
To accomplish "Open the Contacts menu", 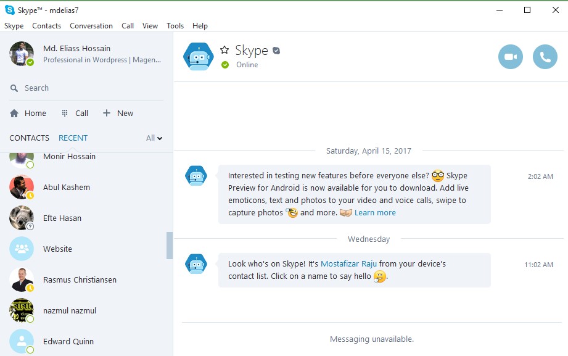I will point(46,26).
